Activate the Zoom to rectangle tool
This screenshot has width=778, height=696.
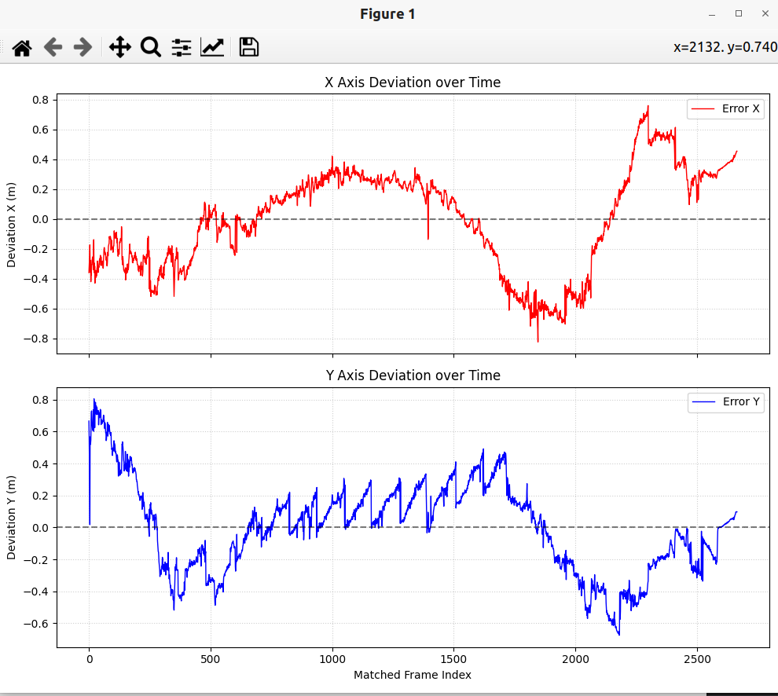150,48
